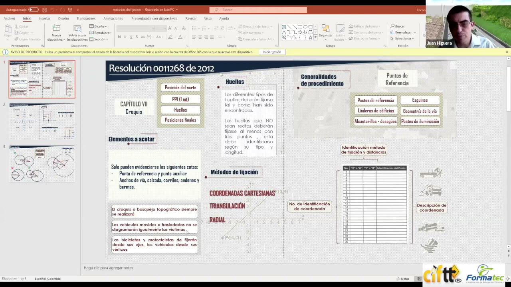Switch to the Animaciones tab
Image resolution: width=511 pixels, height=287 pixels.
(113, 18)
